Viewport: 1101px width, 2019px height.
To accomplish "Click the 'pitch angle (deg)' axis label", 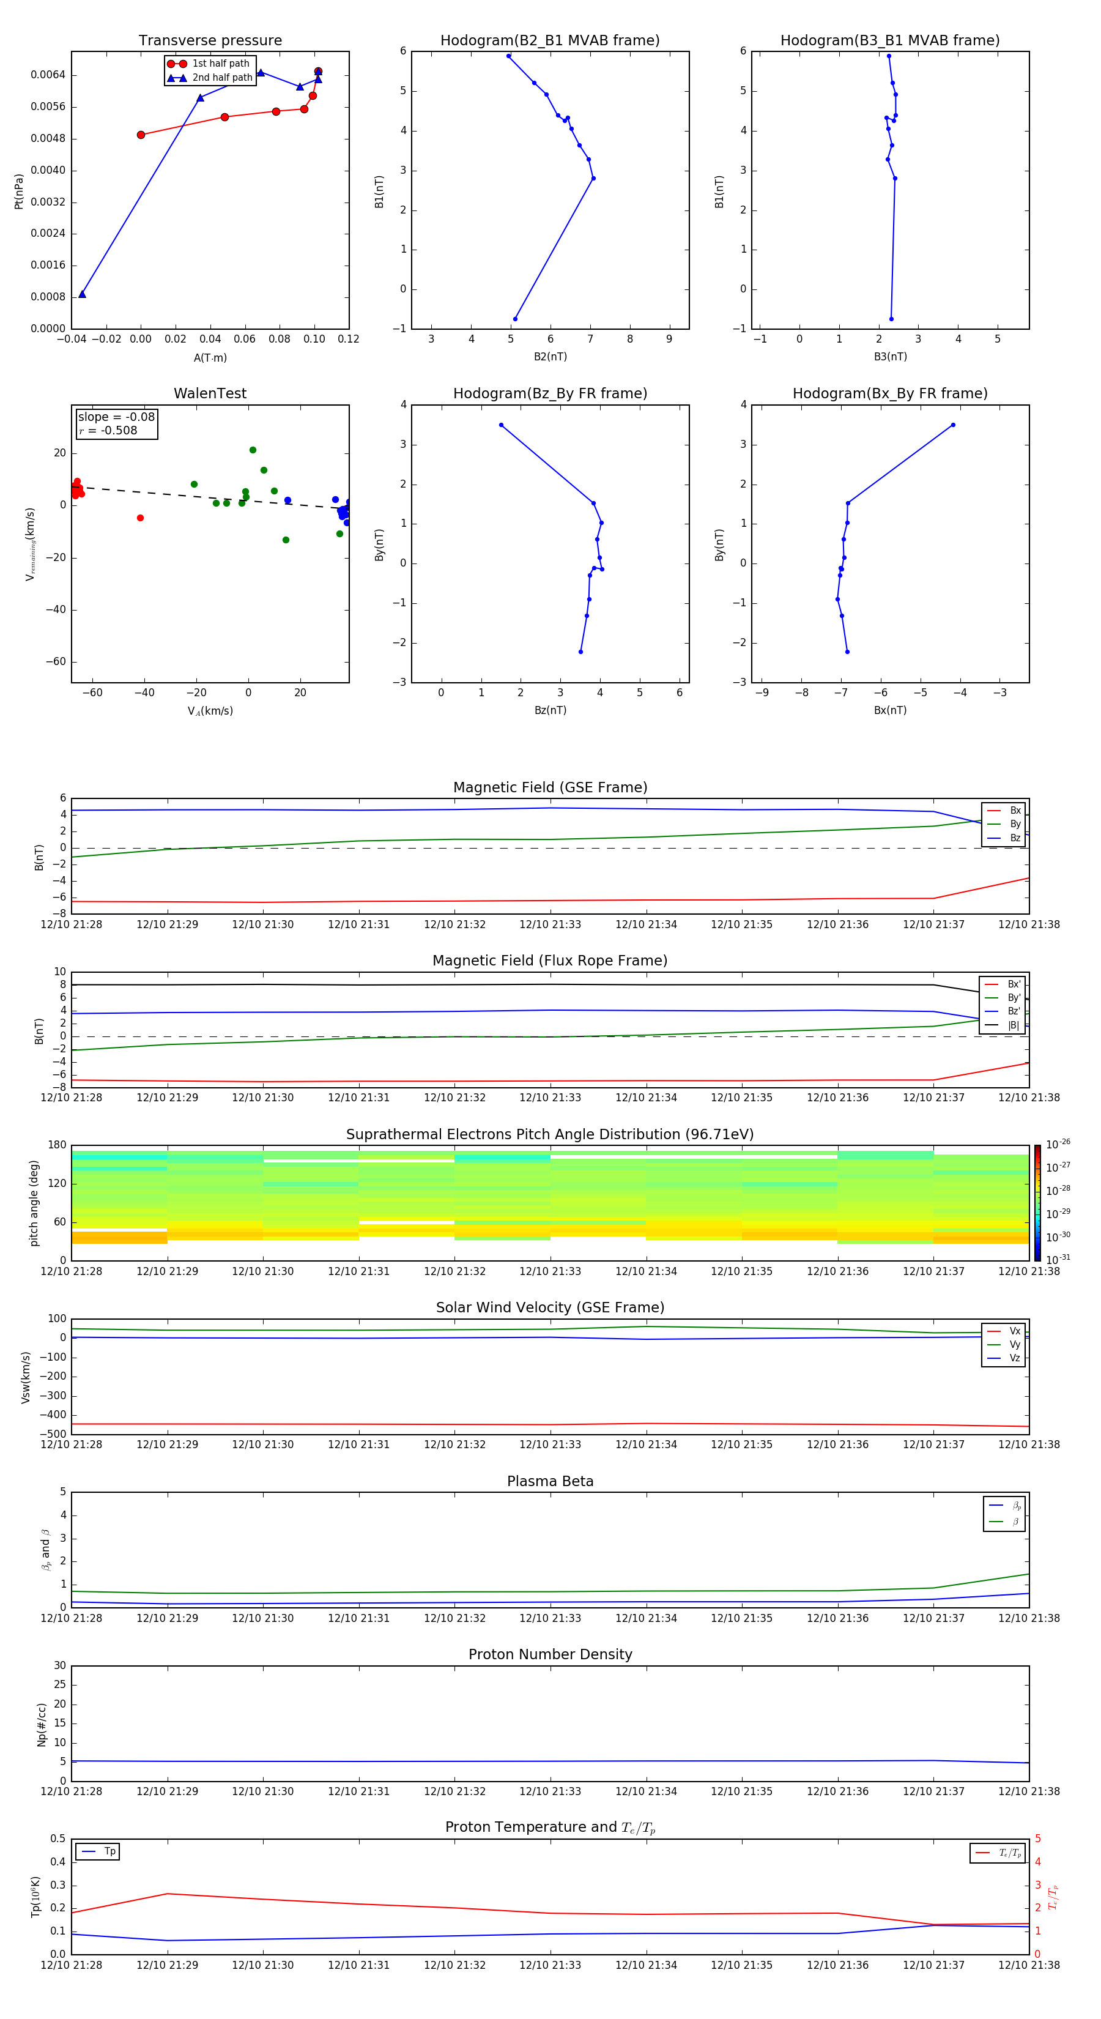I will click(x=34, y=1203).
